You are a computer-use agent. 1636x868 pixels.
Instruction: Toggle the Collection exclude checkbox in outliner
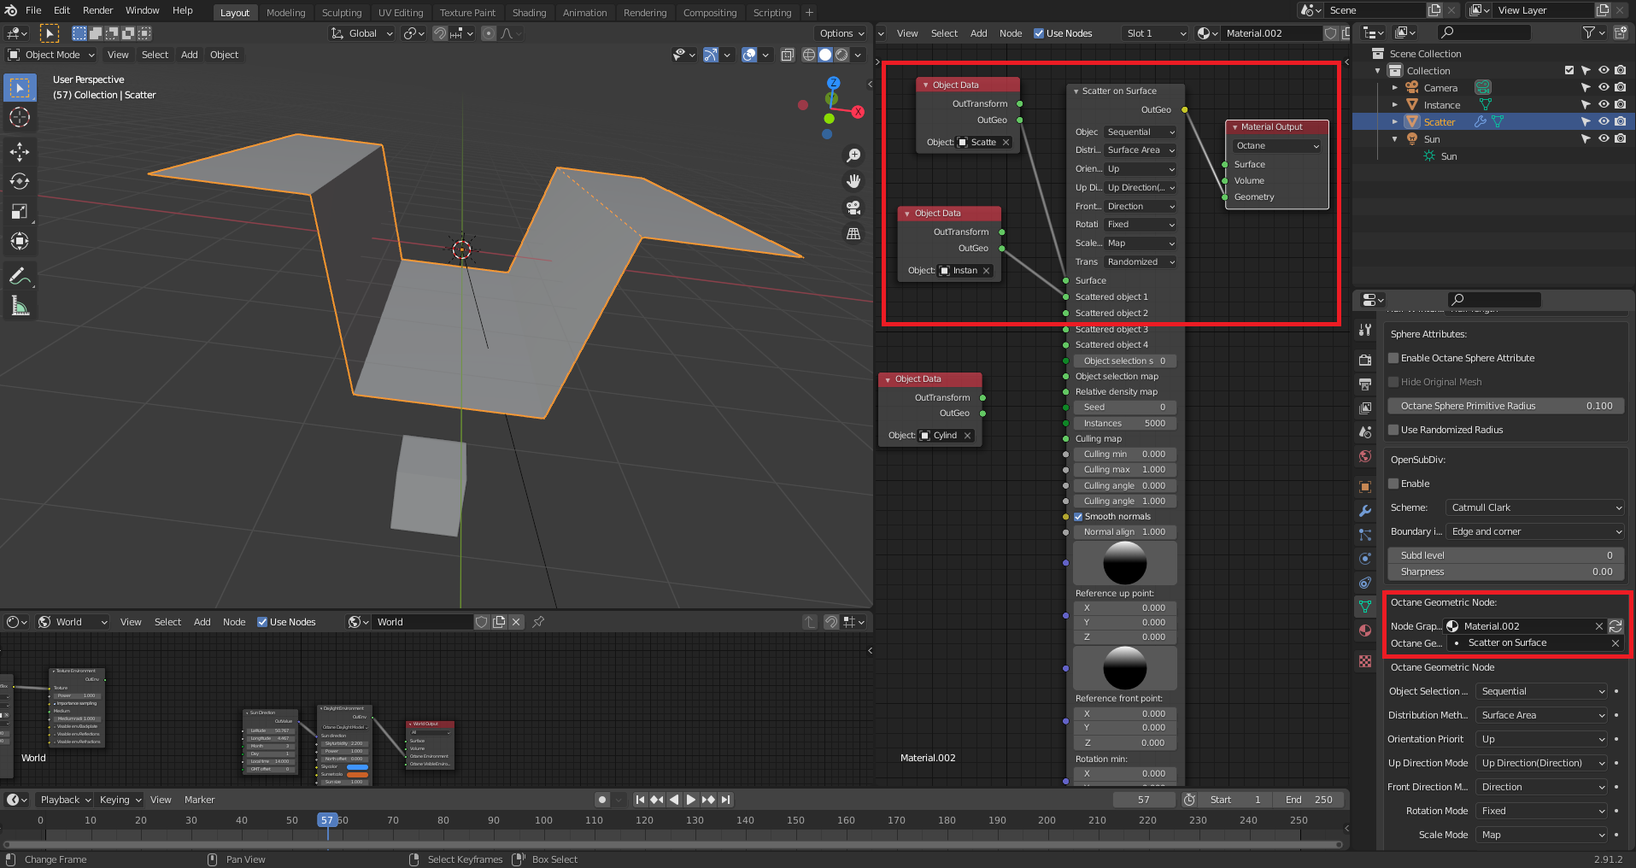[1569, 71]
